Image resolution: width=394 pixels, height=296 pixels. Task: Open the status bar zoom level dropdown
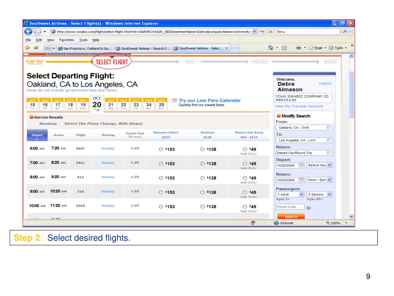(346, 223)
